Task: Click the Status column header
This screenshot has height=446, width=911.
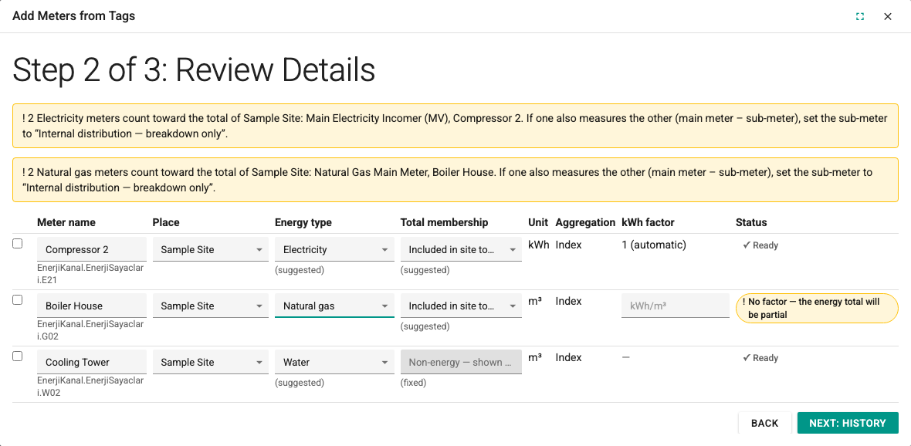Action: [751, 222]
